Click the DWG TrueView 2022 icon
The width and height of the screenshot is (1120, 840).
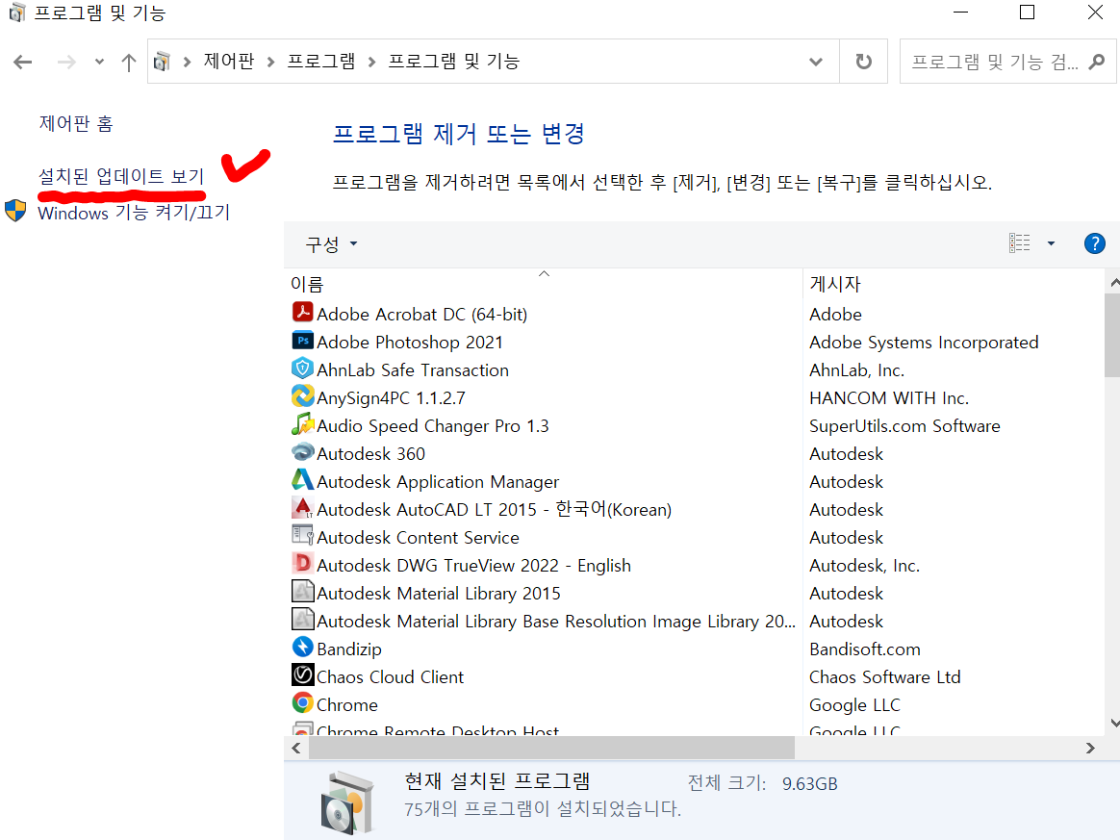coord(303,563)
